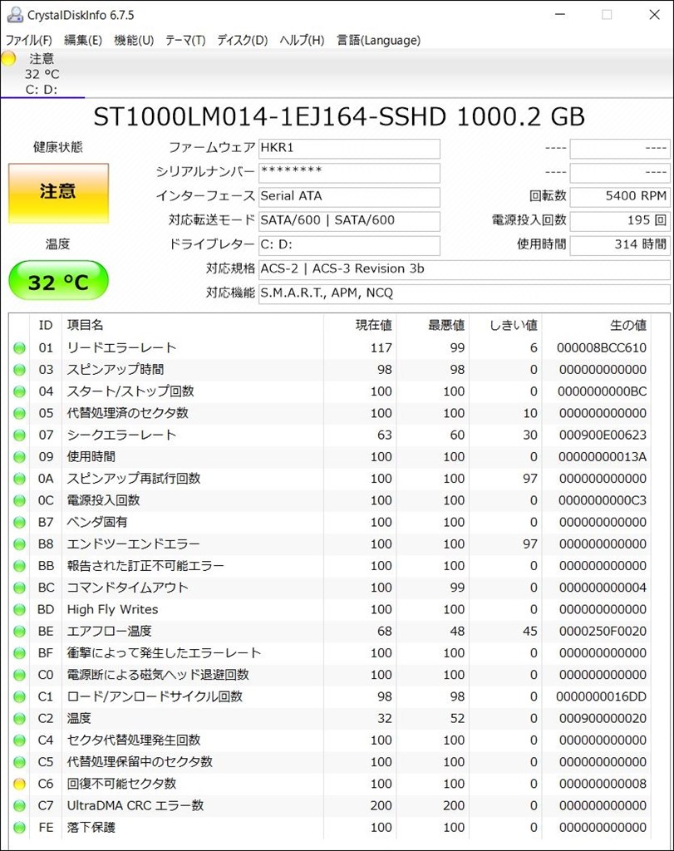Viewport: 674px width, 851px height.
Task: Click yellow caution disk status icon
Action: click(x=8, y=58)
